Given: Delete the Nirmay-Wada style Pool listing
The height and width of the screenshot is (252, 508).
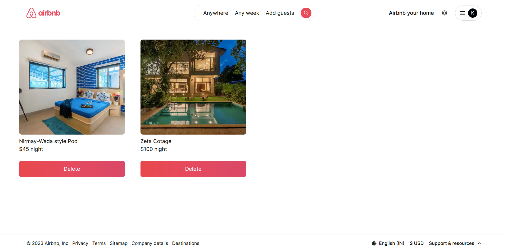Looking at the screenshot, I should [72, 169].
